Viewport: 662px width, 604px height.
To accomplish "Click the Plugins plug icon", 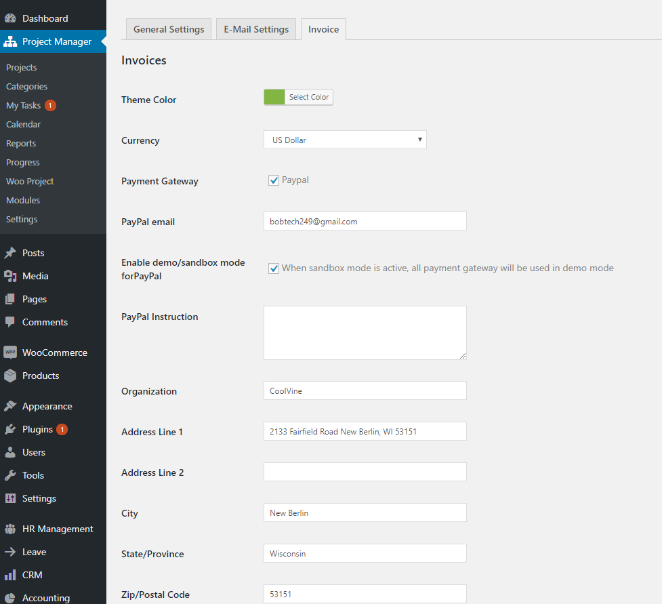I will click(10, 429).
